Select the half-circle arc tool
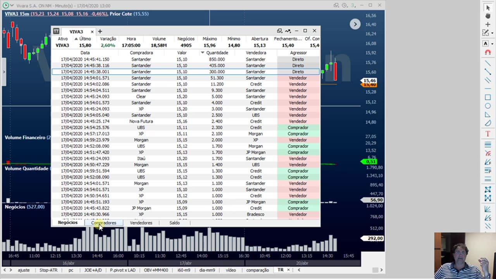Viewport: 496px width, 279px height. pyautogui.click(x=488, y=123)
